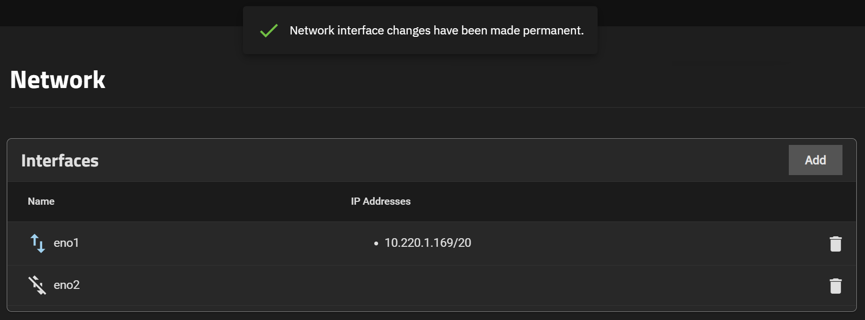This screenshot has width=865, height=320.
Task: Click the eno2 disconnected status icon
Action: pyautogui.click(x=37, y=285)
